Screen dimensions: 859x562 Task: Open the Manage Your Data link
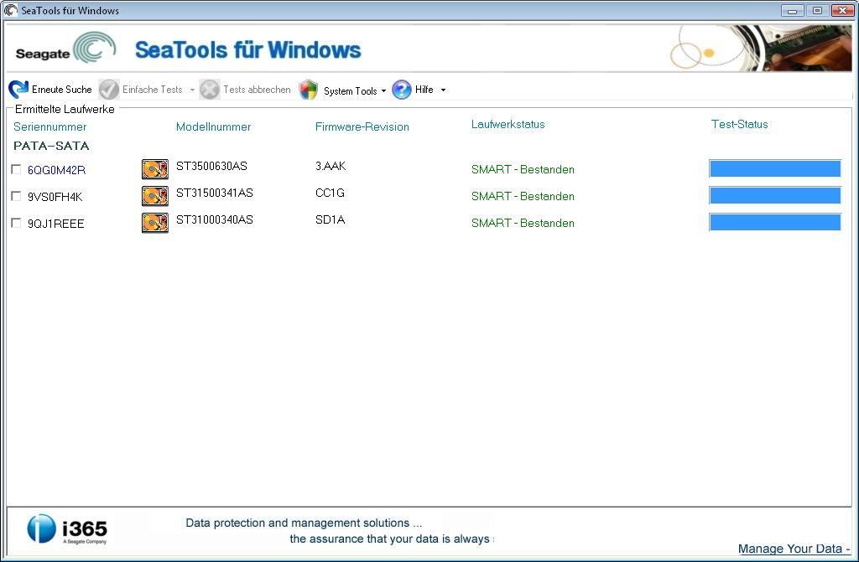(x=794, y=549)
